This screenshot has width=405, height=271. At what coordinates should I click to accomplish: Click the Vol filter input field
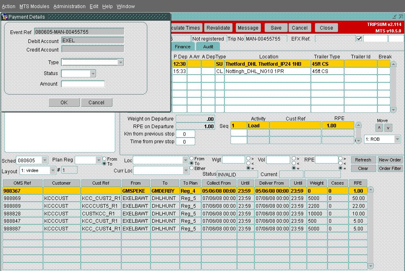[278, 160]
